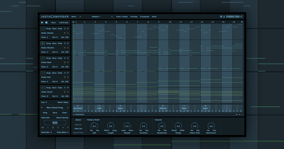This screenshot has height=149, width=284.
Task: Jump to timeline end marker triangle
Action: point(242,22)
